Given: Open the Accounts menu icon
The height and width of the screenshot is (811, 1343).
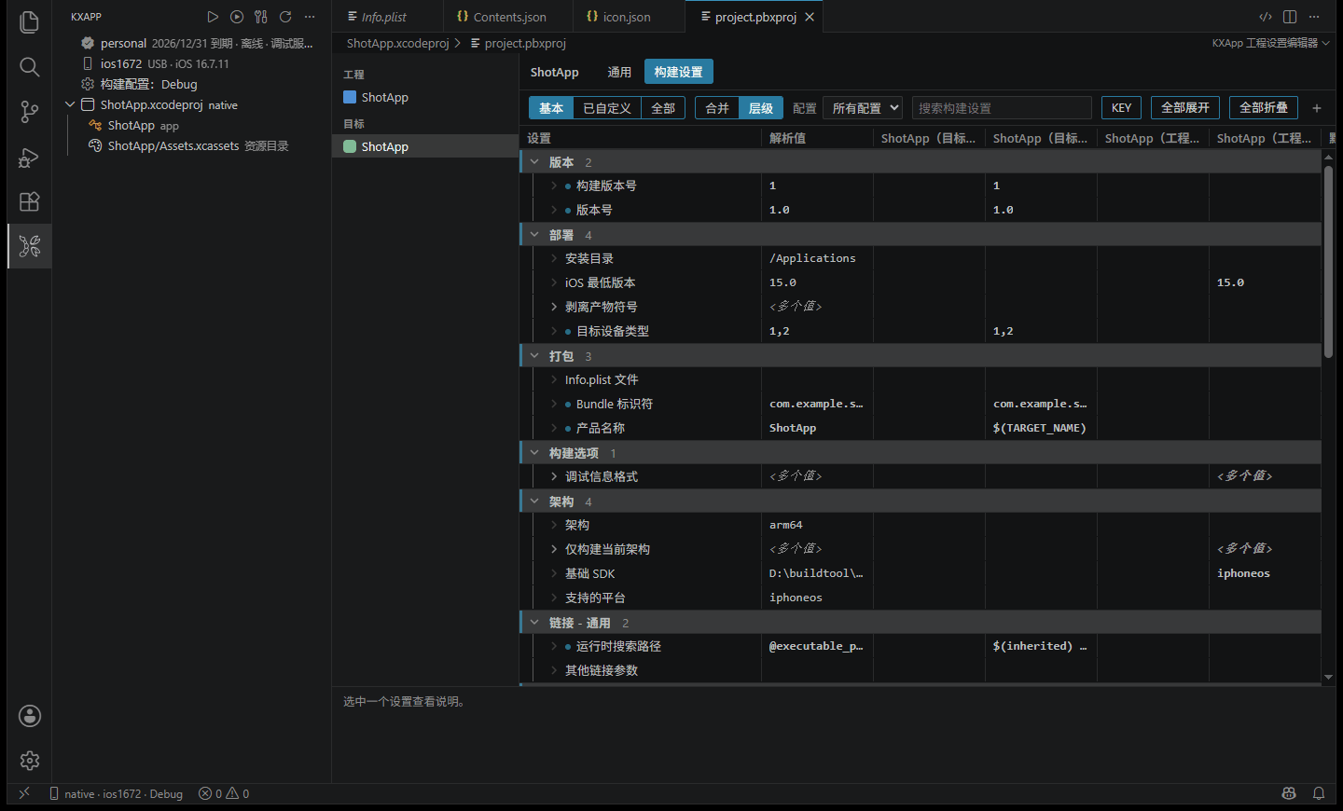Looking at the screenshot, I should coord(30,716).
